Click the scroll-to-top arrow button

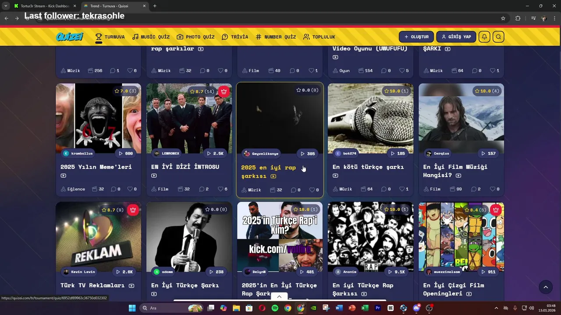[x=546, y=287]
